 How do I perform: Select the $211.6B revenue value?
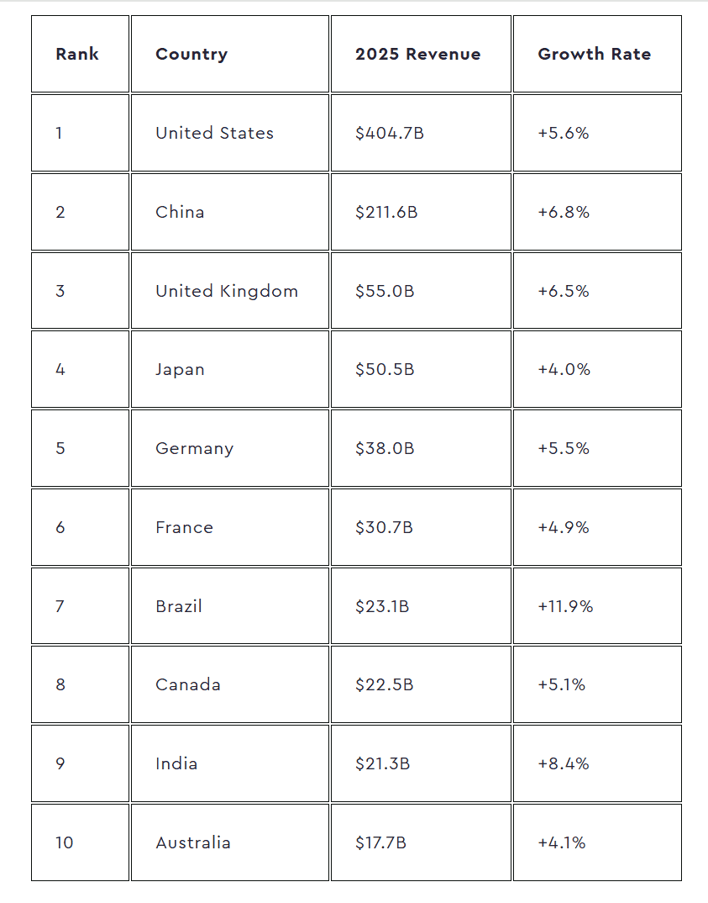pos(386,212)
